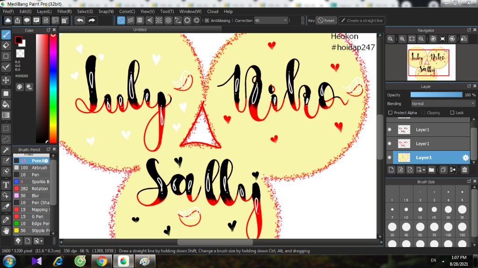Open the Filter menu
Image resolution: width=478 pixels, height=268 pixels.
[x=64, y=12]
